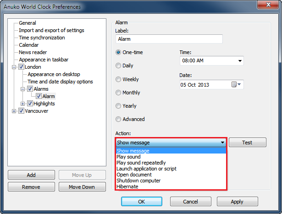Open the Time dropdown showing 08:00 AM

[240, 61]
